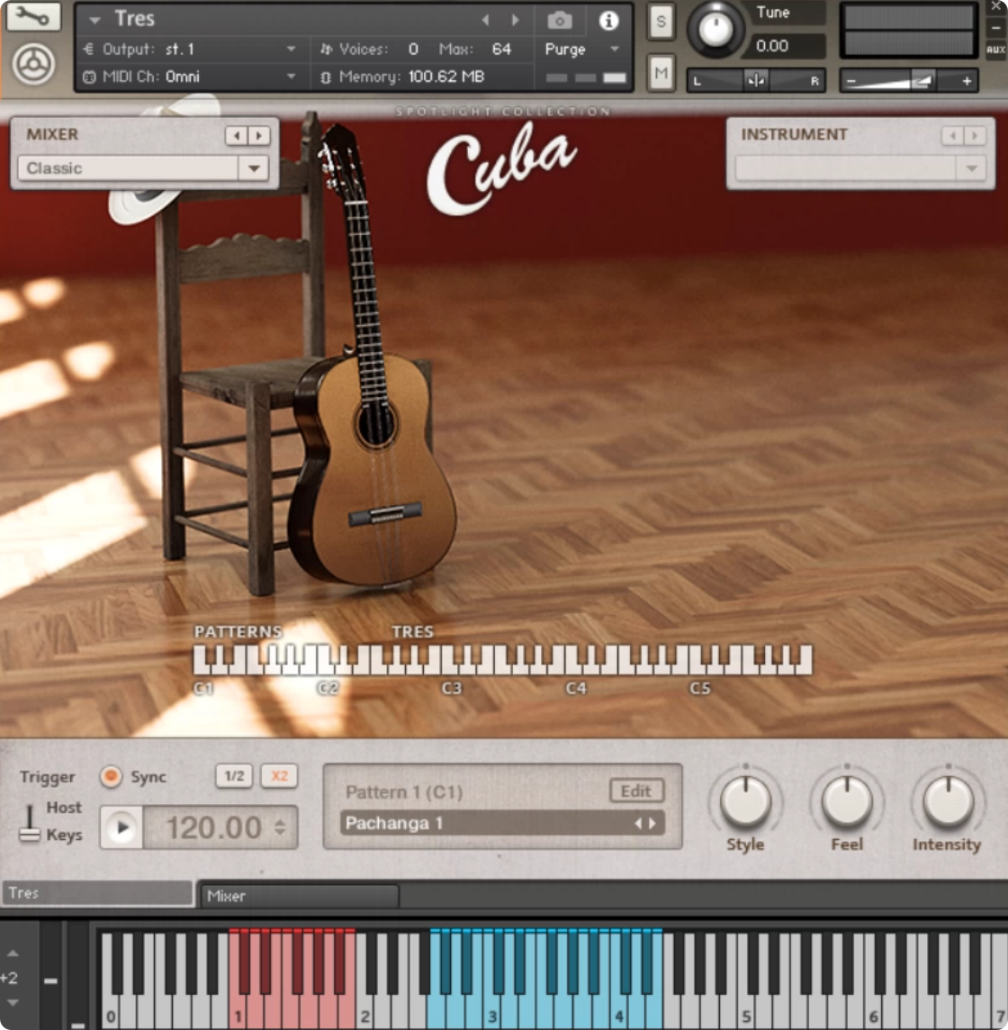Switch to the Tres tab
This screenshot has width=1008, height=1030.
click(97, 893)
